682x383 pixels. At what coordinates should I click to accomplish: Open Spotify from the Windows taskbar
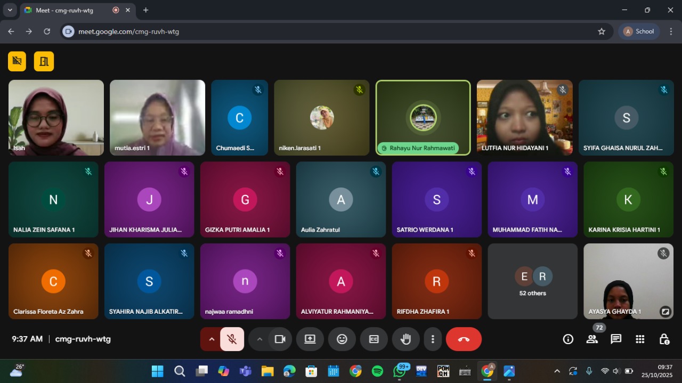377,371
